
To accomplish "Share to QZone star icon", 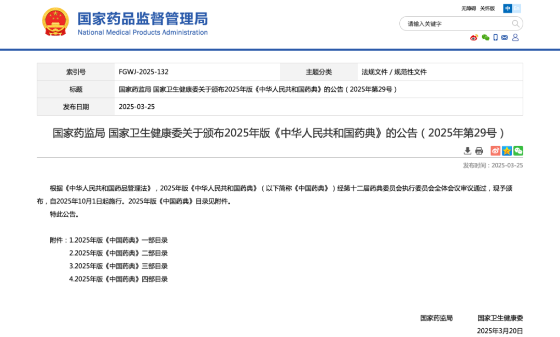I will pos(507,151).
